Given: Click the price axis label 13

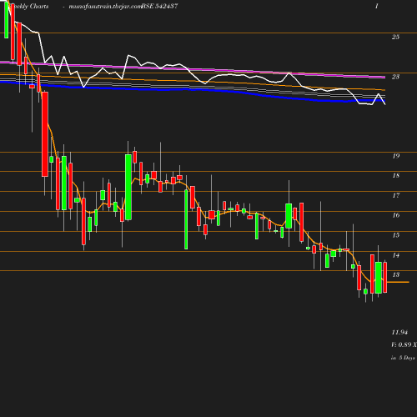Looking at the screenshot, I should [x=396, y=274].
